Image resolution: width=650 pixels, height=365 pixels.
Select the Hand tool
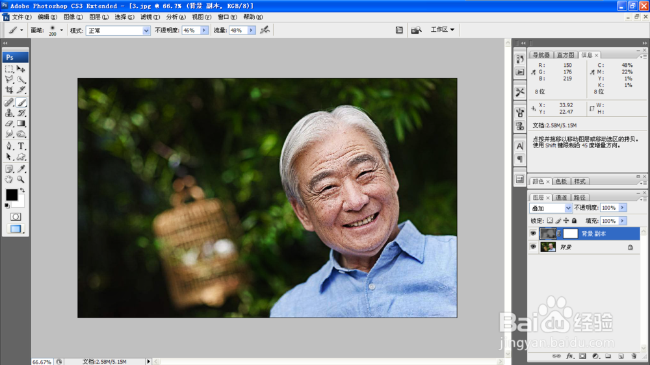click(x=9, y=179)
